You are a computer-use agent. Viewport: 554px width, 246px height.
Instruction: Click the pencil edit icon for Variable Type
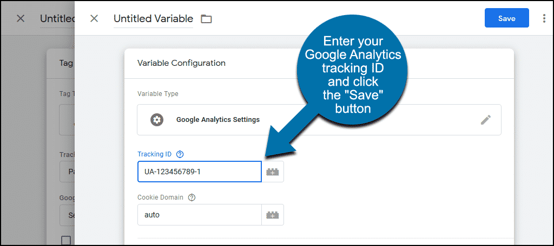486,120
